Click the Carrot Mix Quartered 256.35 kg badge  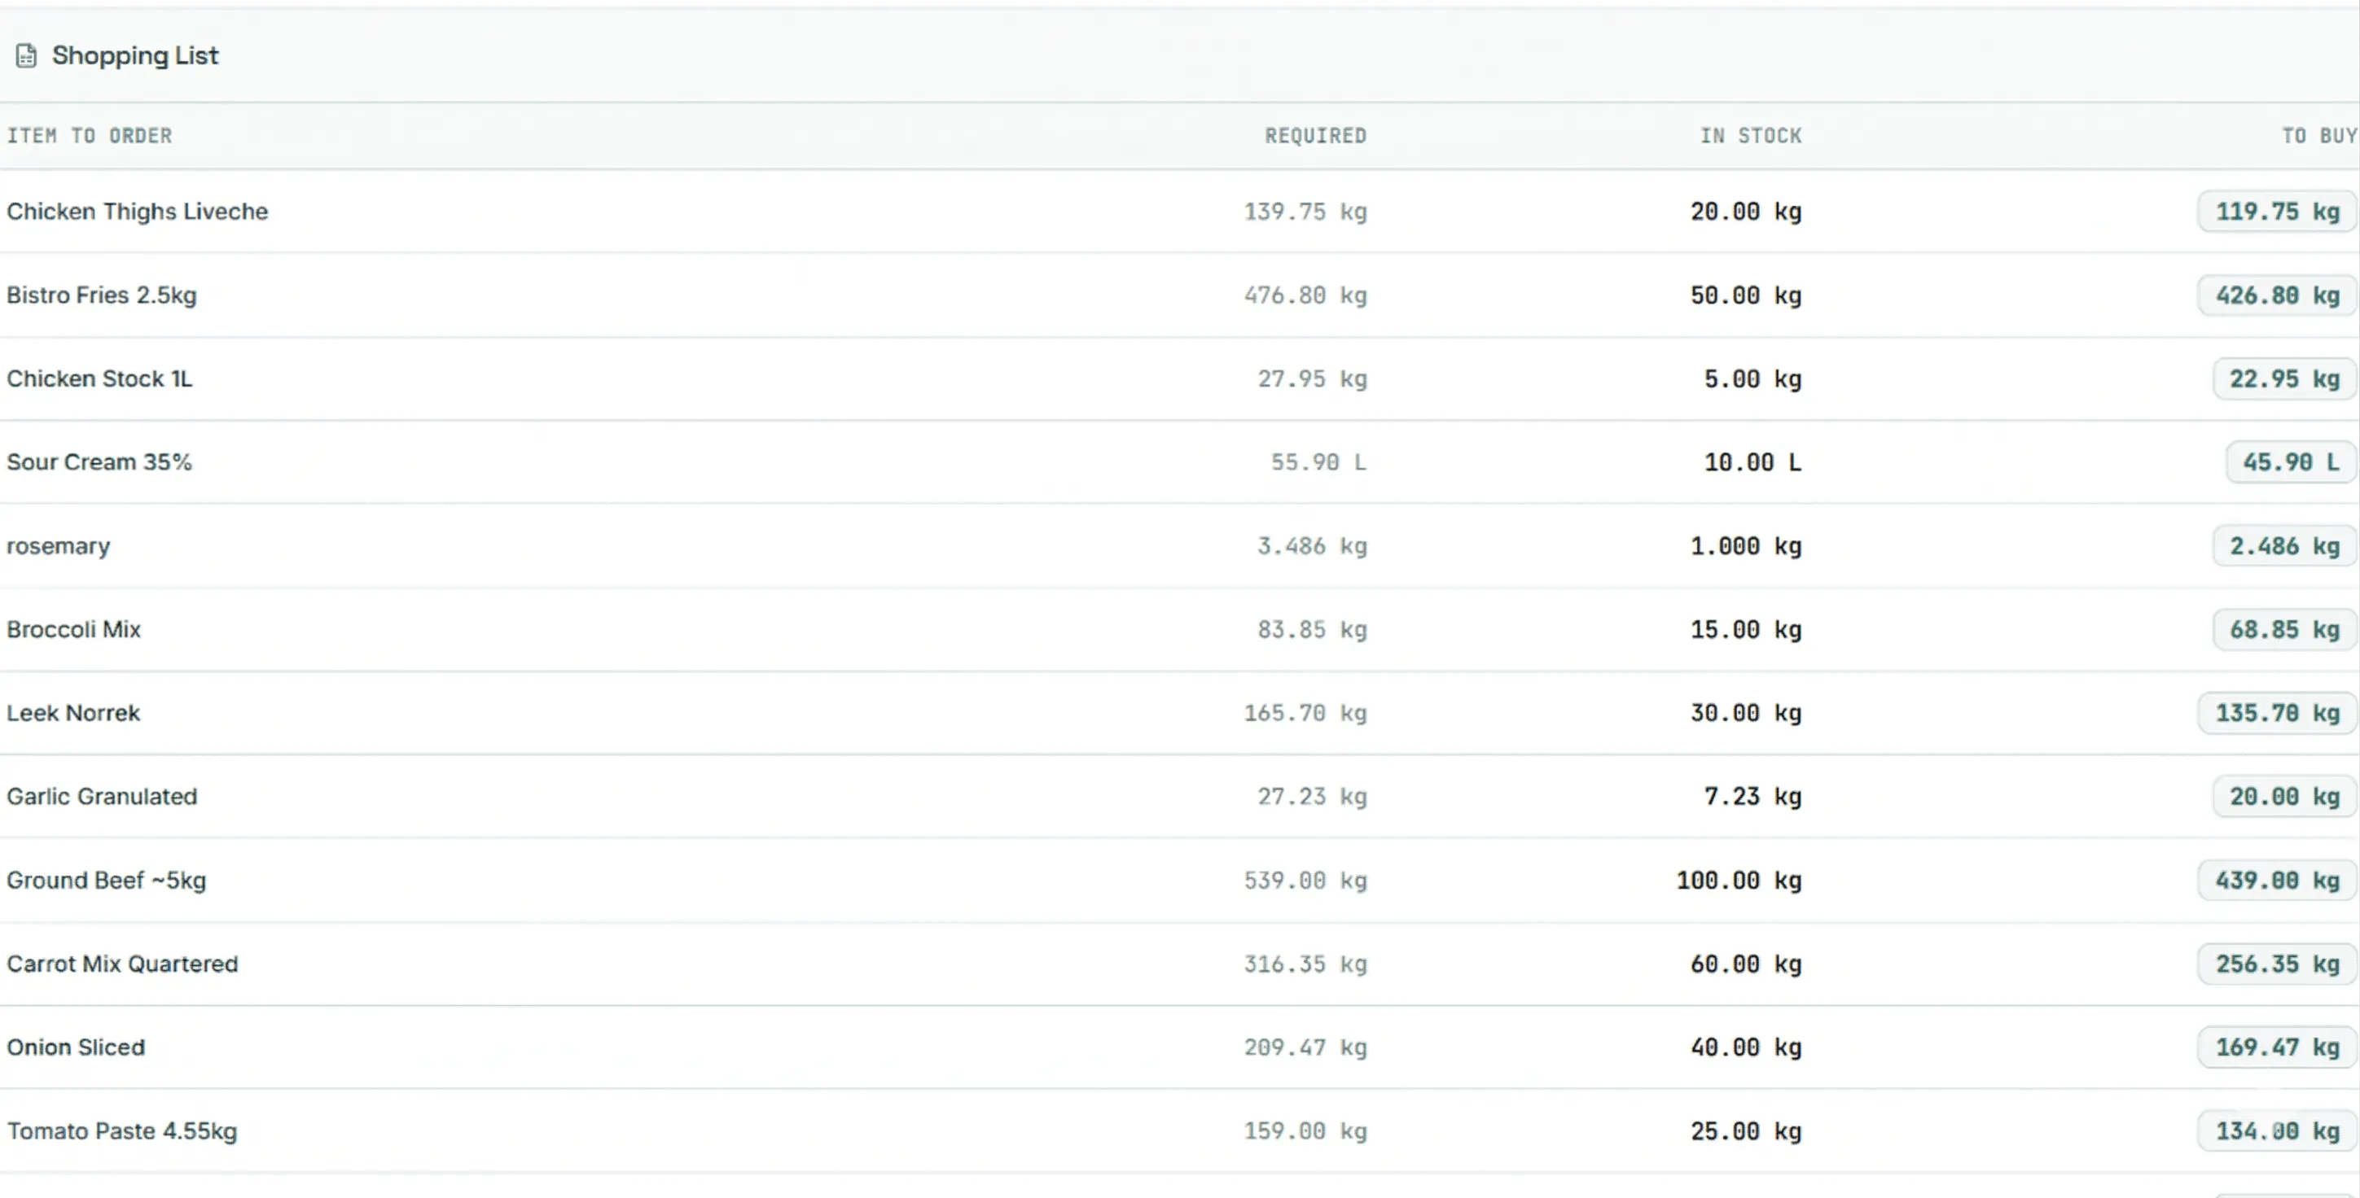click(x=2277, y=964)
